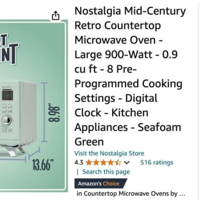Click the 4.3 star rating icons
Screen dimensions: 200x200
click(x=103, y=162)
